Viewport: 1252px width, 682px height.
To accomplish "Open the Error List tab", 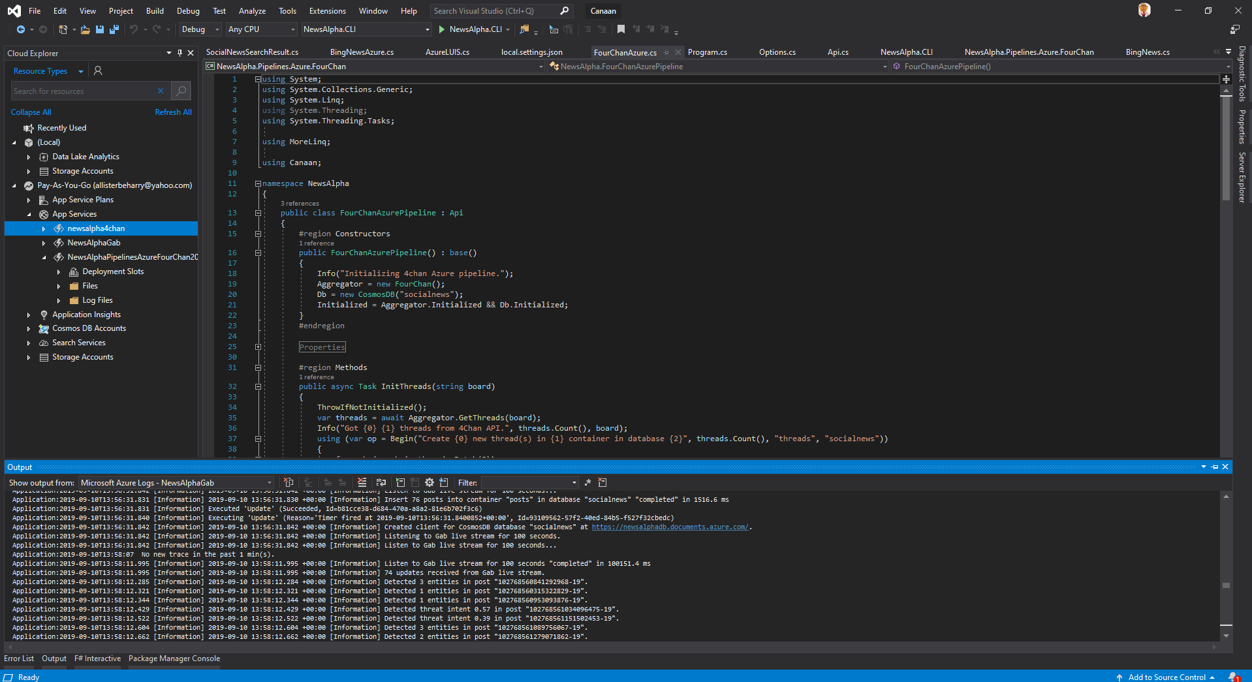I will pyautogui.click(x=19, y=659).
